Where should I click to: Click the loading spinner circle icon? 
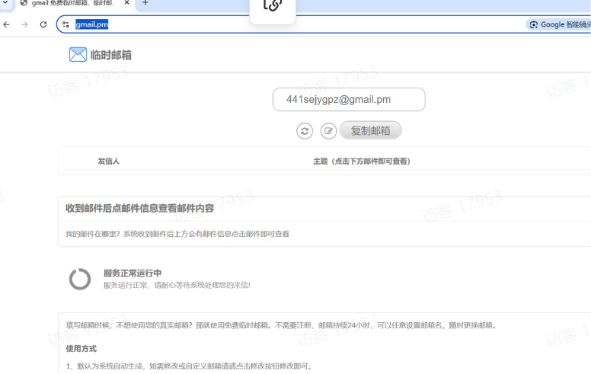coord(80,279)
